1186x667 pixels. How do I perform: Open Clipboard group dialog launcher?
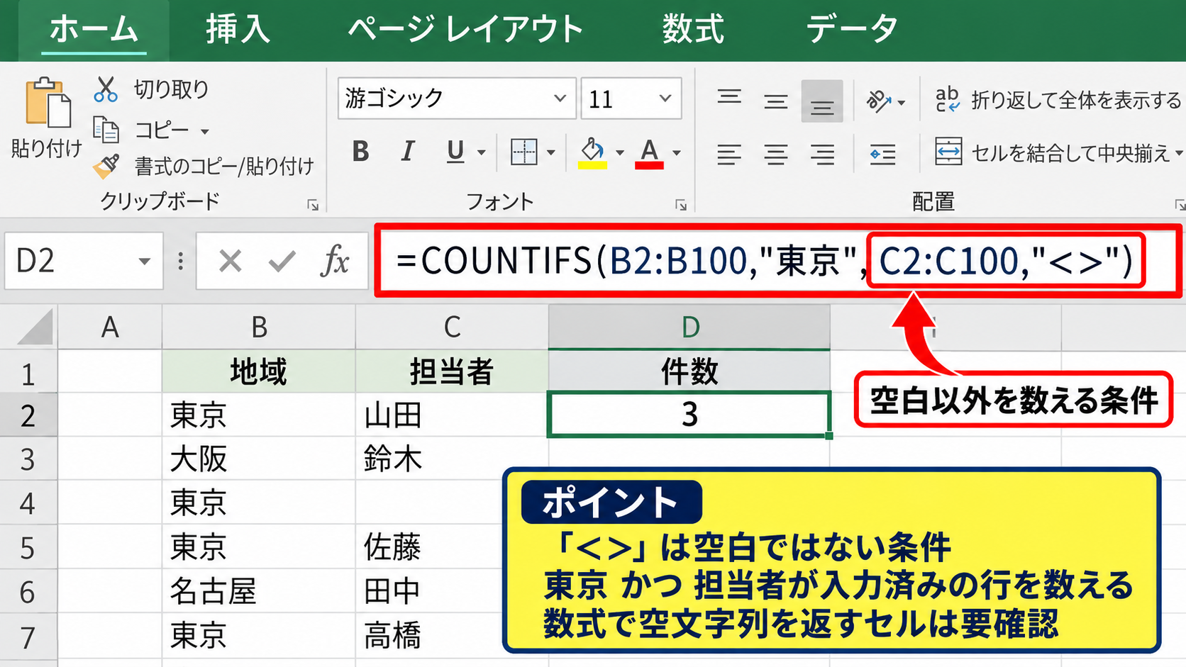point(313,206)
